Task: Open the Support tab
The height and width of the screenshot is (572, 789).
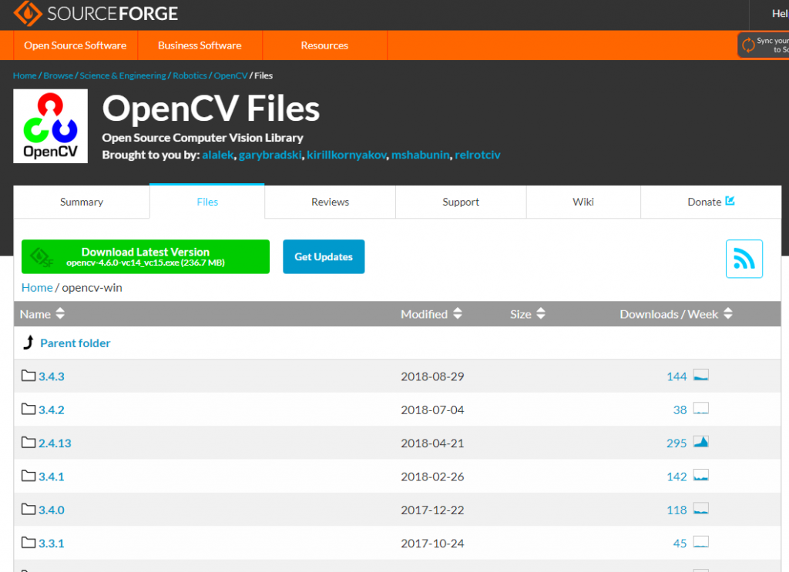Action: (x=461, y=202)
